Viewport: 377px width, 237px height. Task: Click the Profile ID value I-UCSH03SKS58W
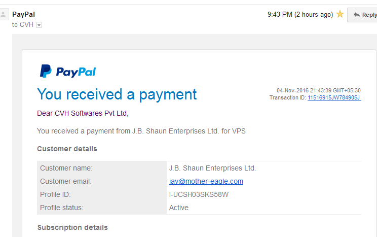click(x=199, y=194)
